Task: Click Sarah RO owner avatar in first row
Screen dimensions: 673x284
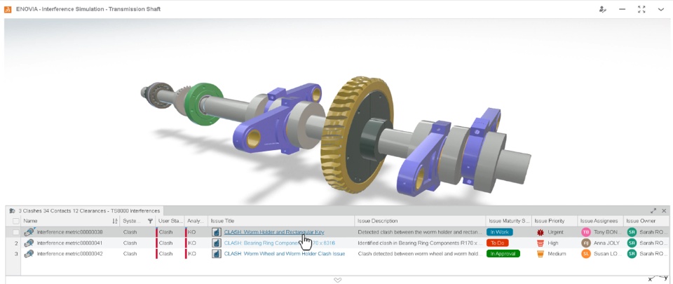Action: point(632,232)
